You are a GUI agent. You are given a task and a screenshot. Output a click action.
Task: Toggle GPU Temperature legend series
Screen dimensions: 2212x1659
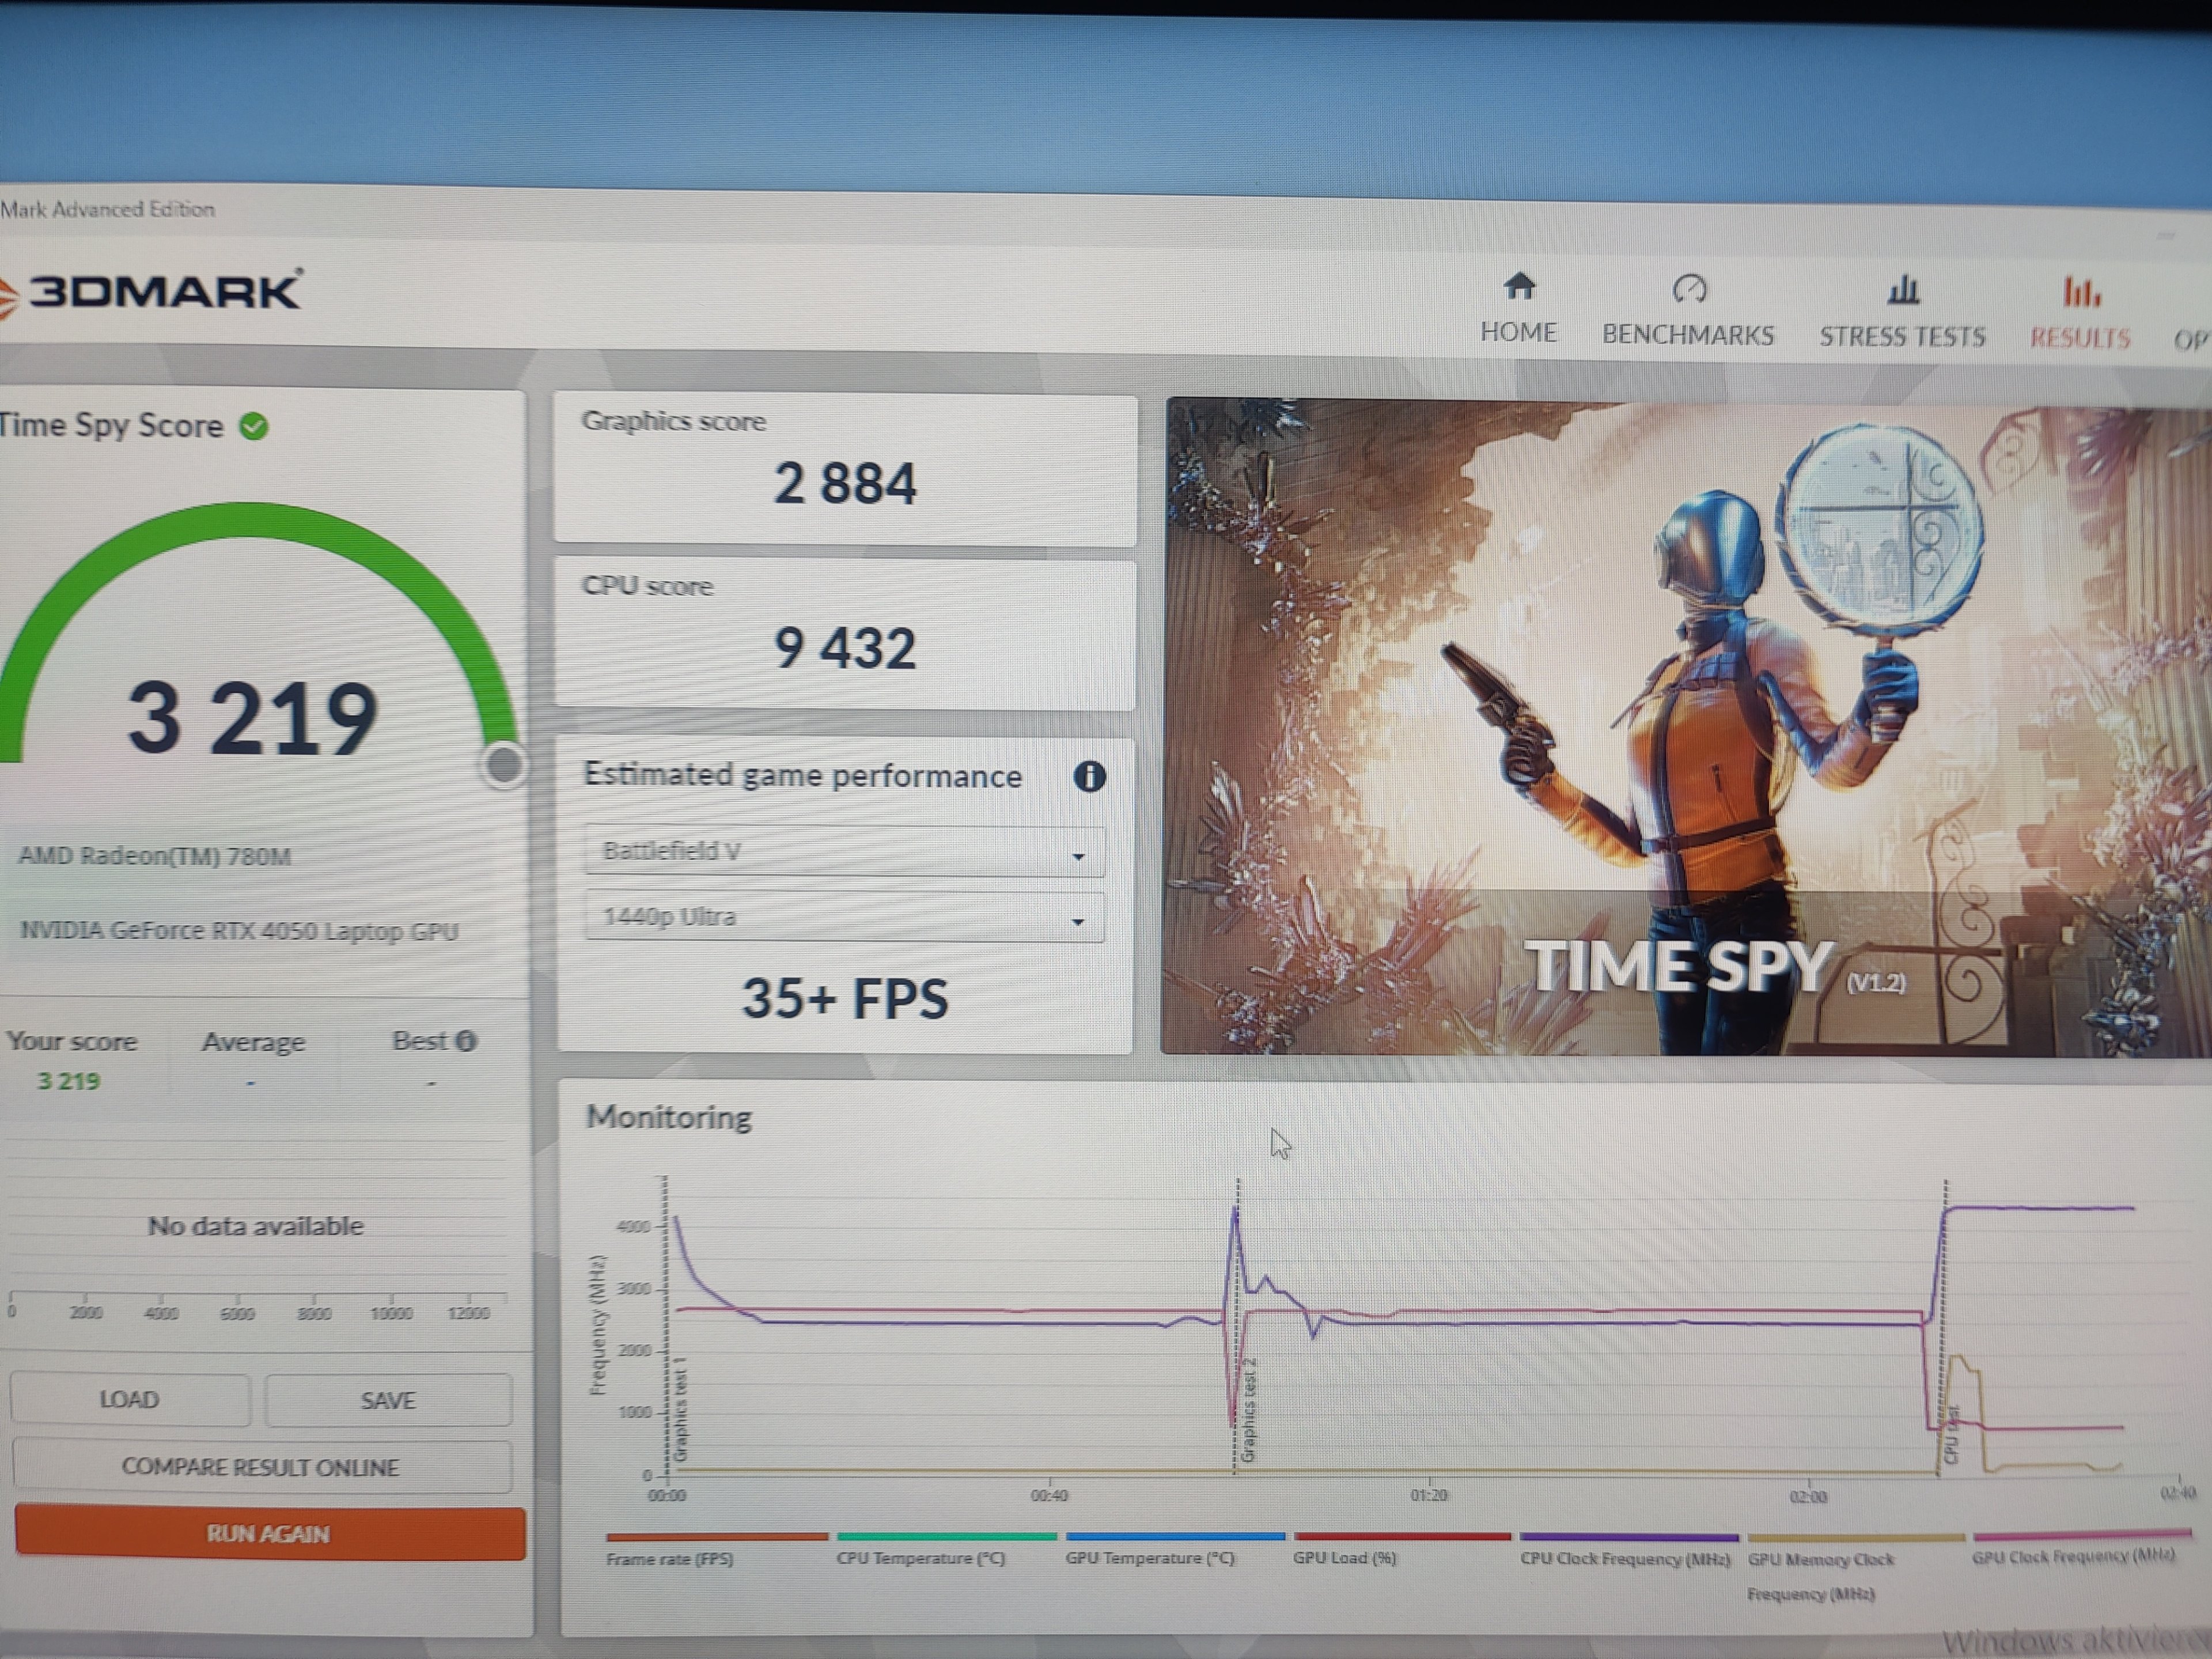(1150, 1558)
